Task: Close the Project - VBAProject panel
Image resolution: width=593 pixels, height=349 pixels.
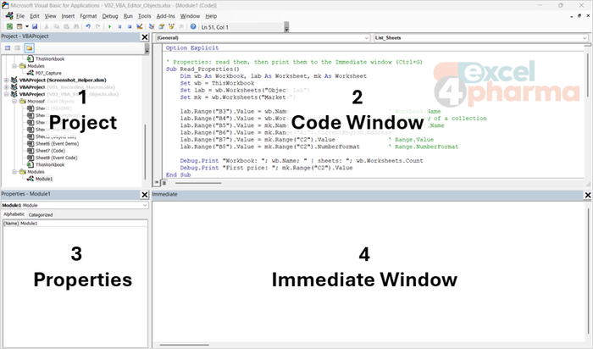Action: point(145,37)
